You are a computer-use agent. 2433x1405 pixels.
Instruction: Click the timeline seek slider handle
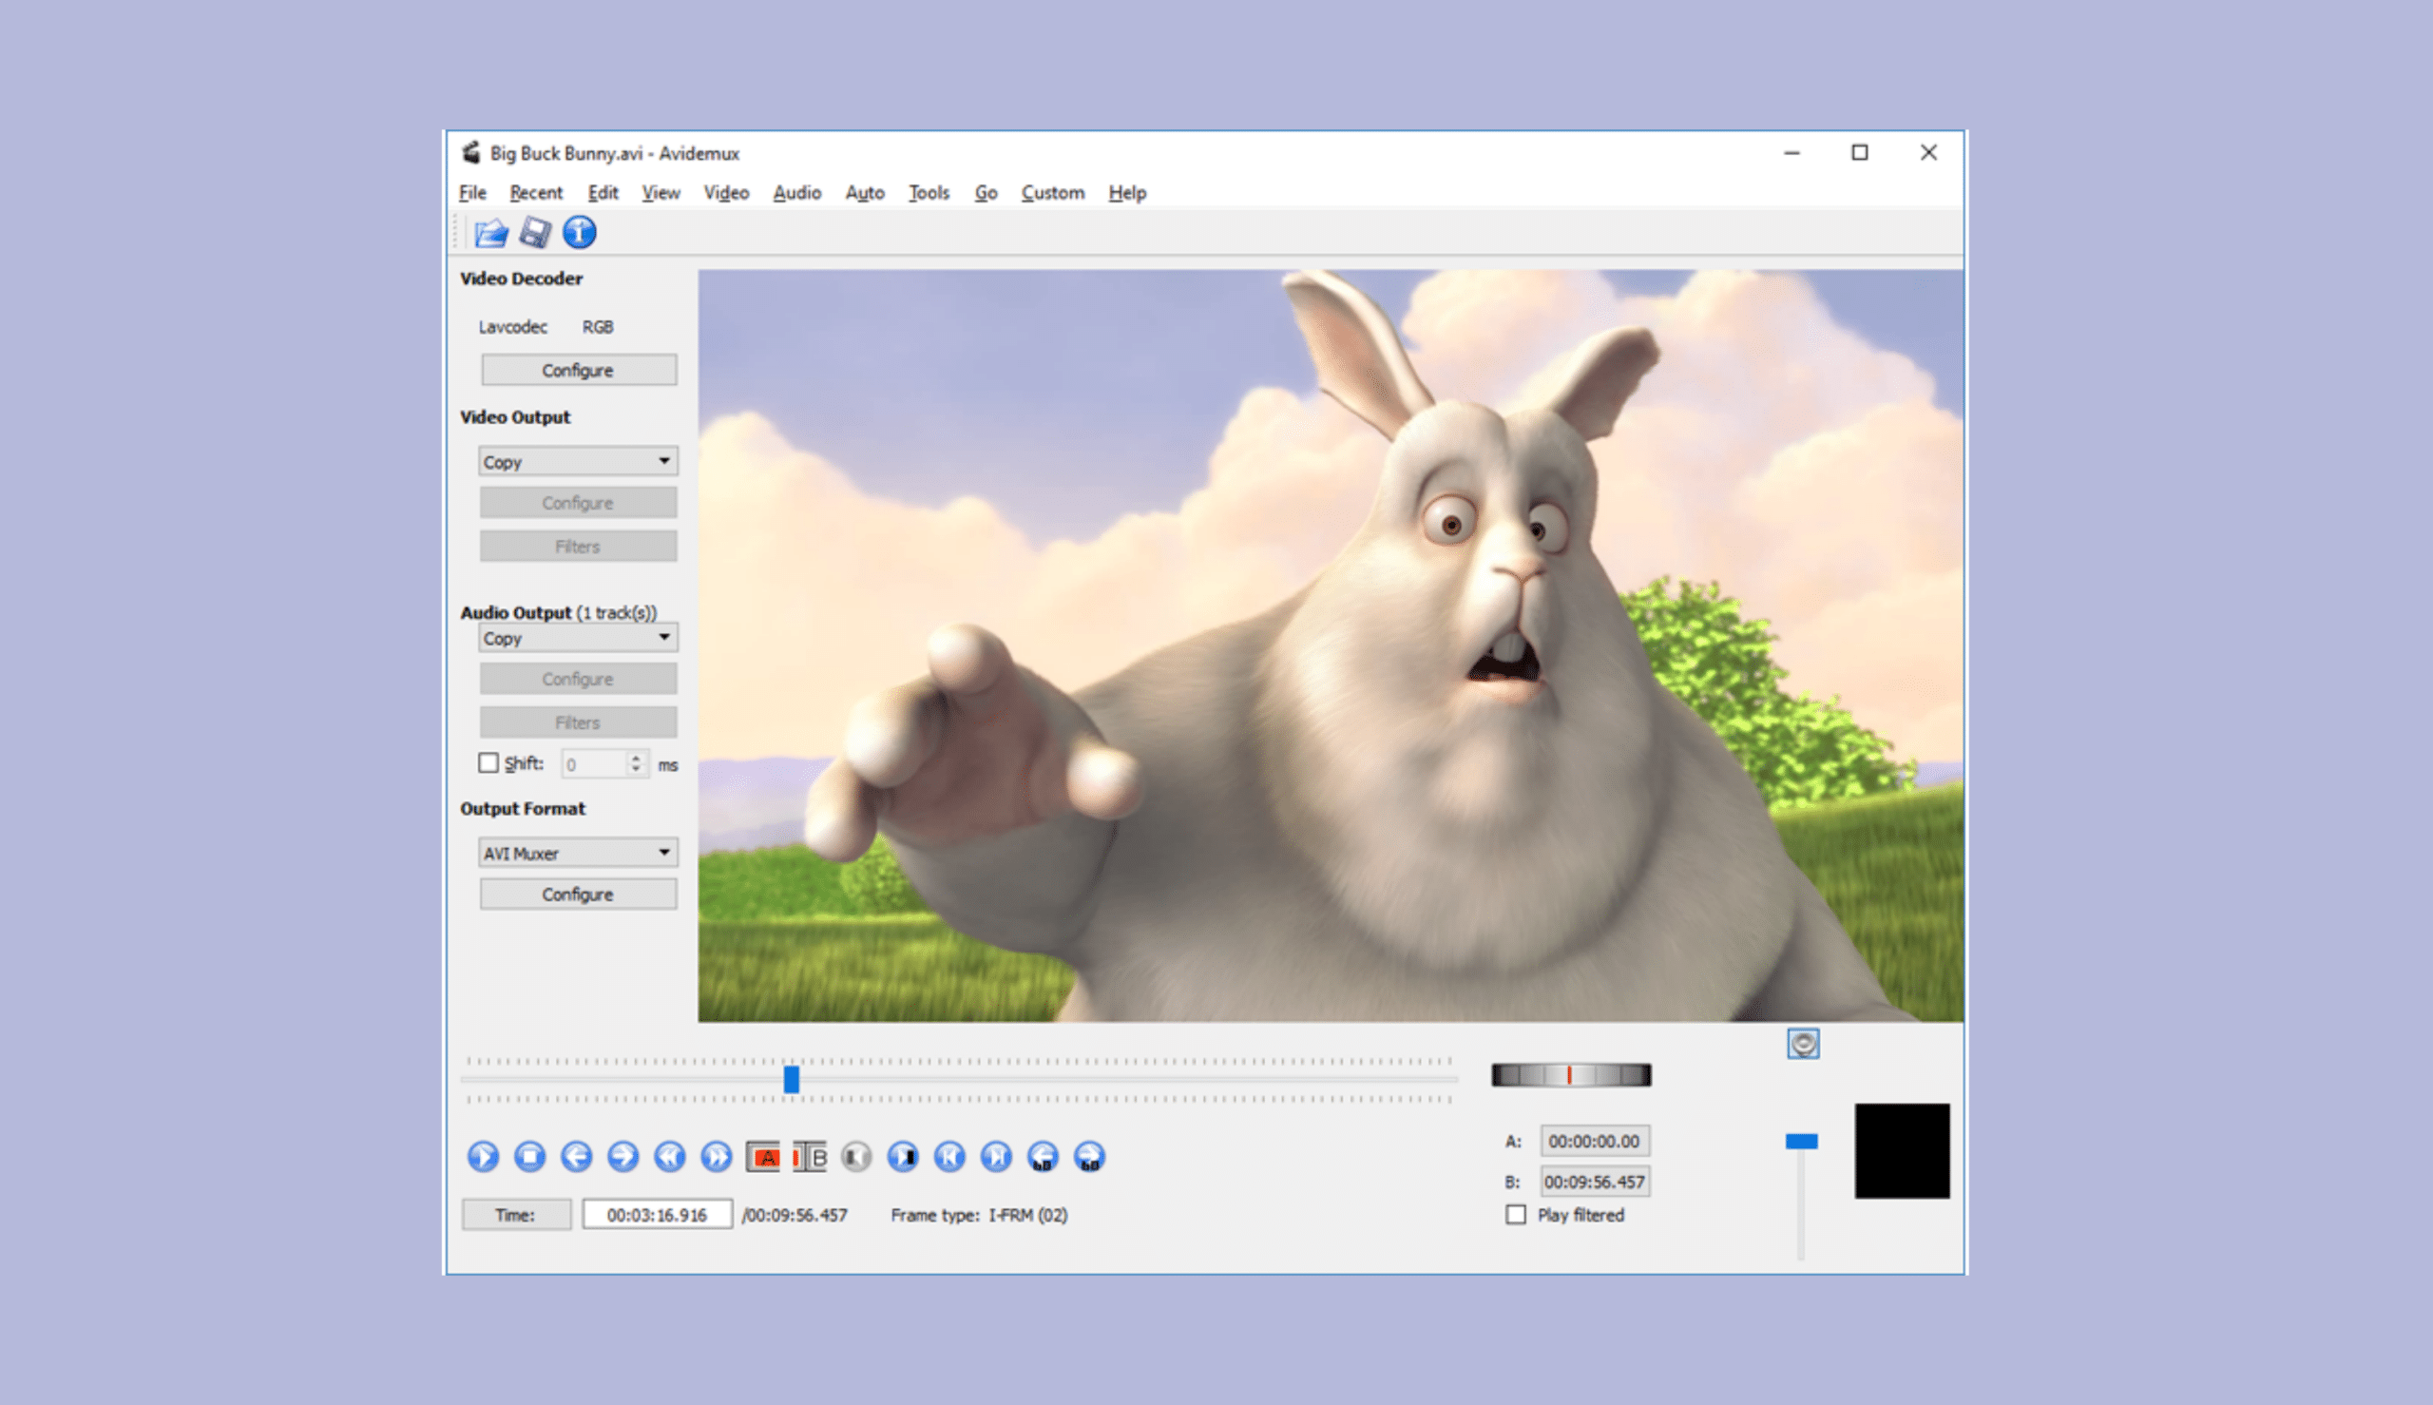[791, 1079]
